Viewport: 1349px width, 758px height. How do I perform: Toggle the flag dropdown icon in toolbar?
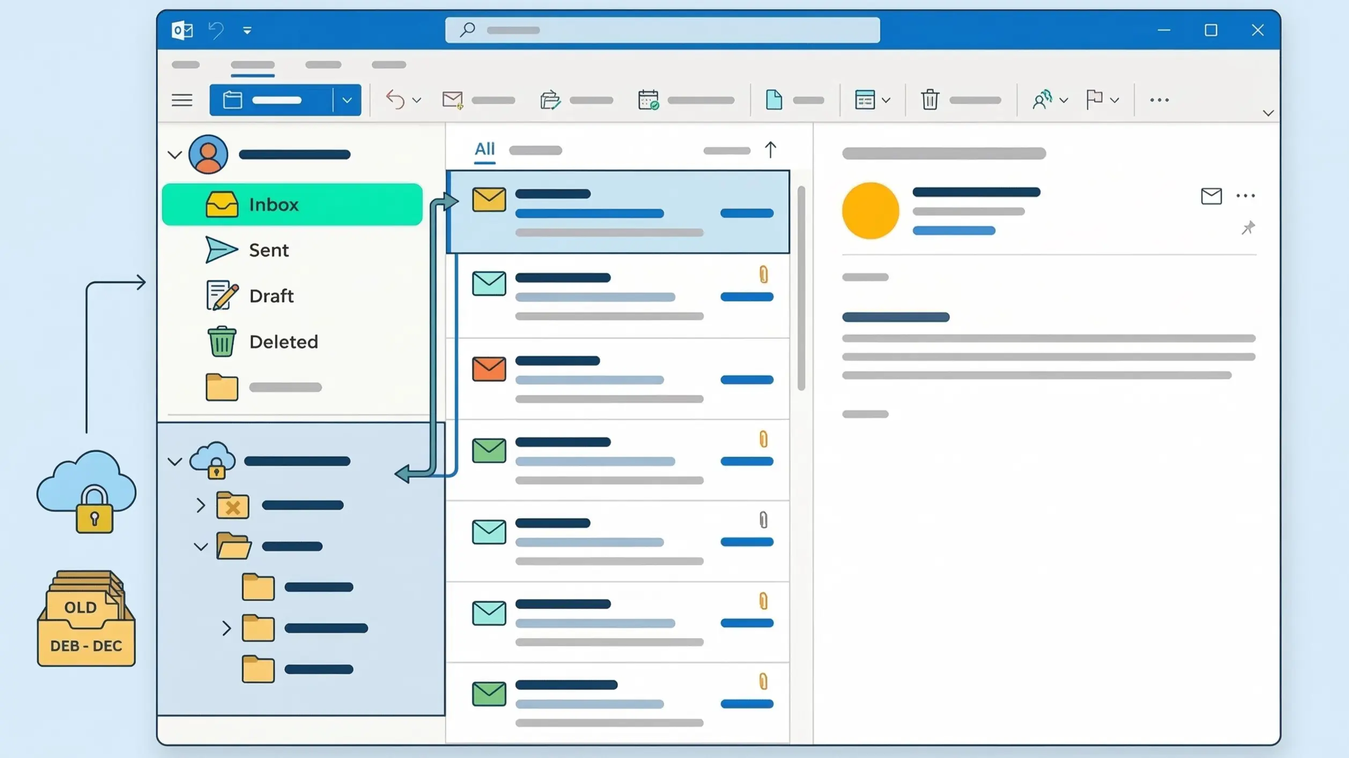click(x=1115, y=100)
